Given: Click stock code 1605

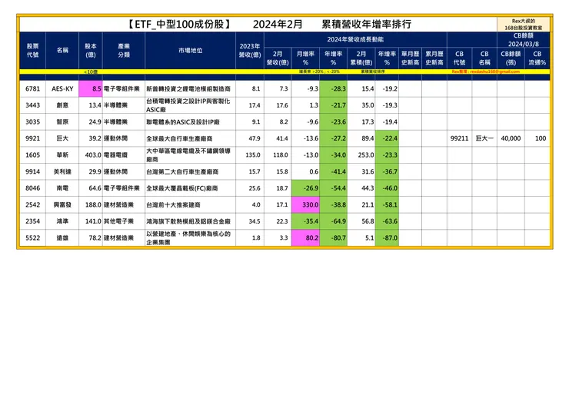Looking at the screenshot, I should click(x=32, y=155).
